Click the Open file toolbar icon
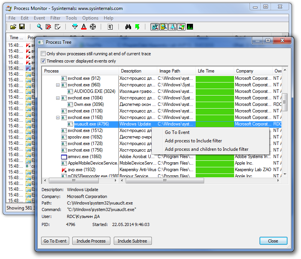Image resolution: width=301 pixels, height=259 pixels. 13,27
